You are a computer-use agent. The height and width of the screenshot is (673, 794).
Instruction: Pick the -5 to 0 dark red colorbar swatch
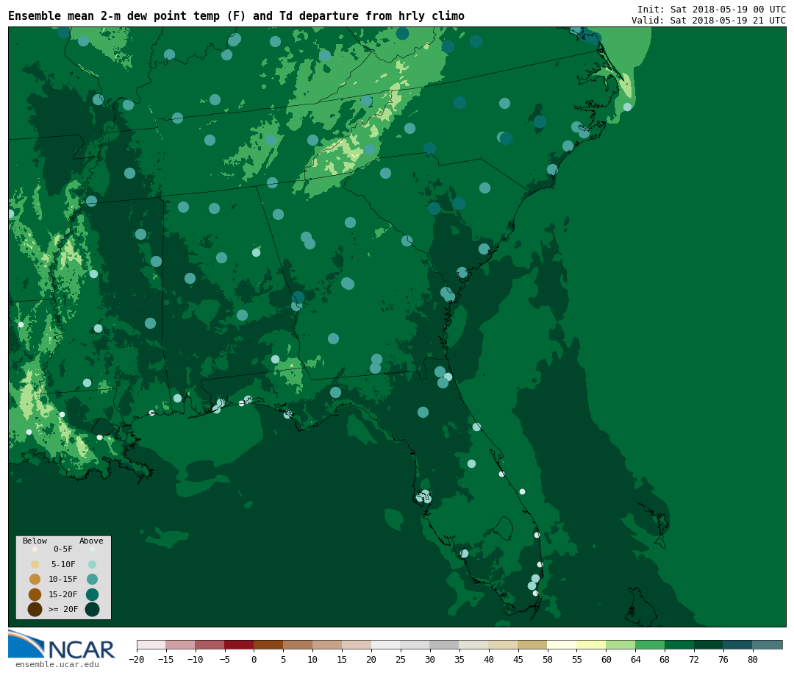click(x=239, y=644)
